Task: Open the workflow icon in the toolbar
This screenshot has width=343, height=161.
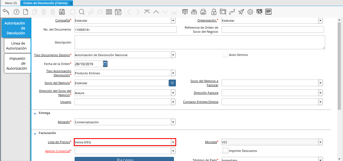Action: point(232,12)
